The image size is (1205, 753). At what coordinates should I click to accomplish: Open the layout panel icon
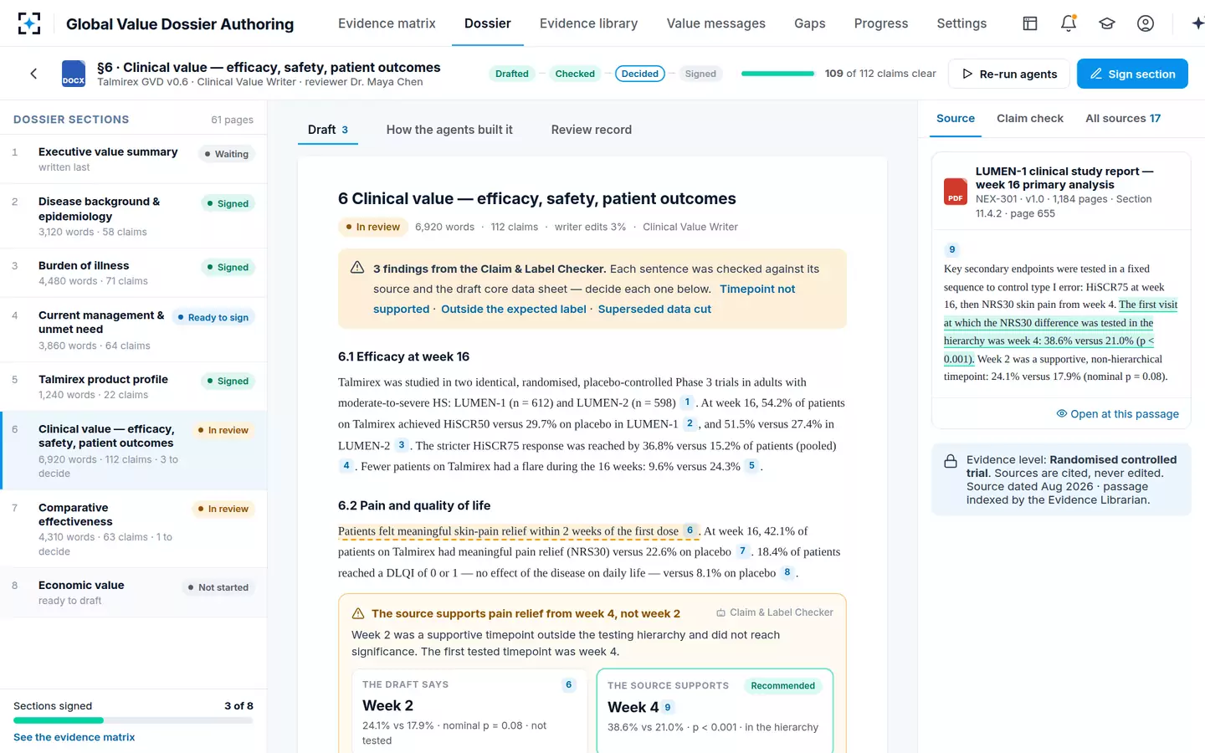1030,23
